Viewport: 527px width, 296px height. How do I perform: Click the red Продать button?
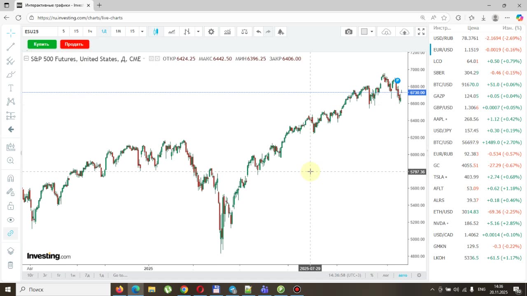coord(74,44)
